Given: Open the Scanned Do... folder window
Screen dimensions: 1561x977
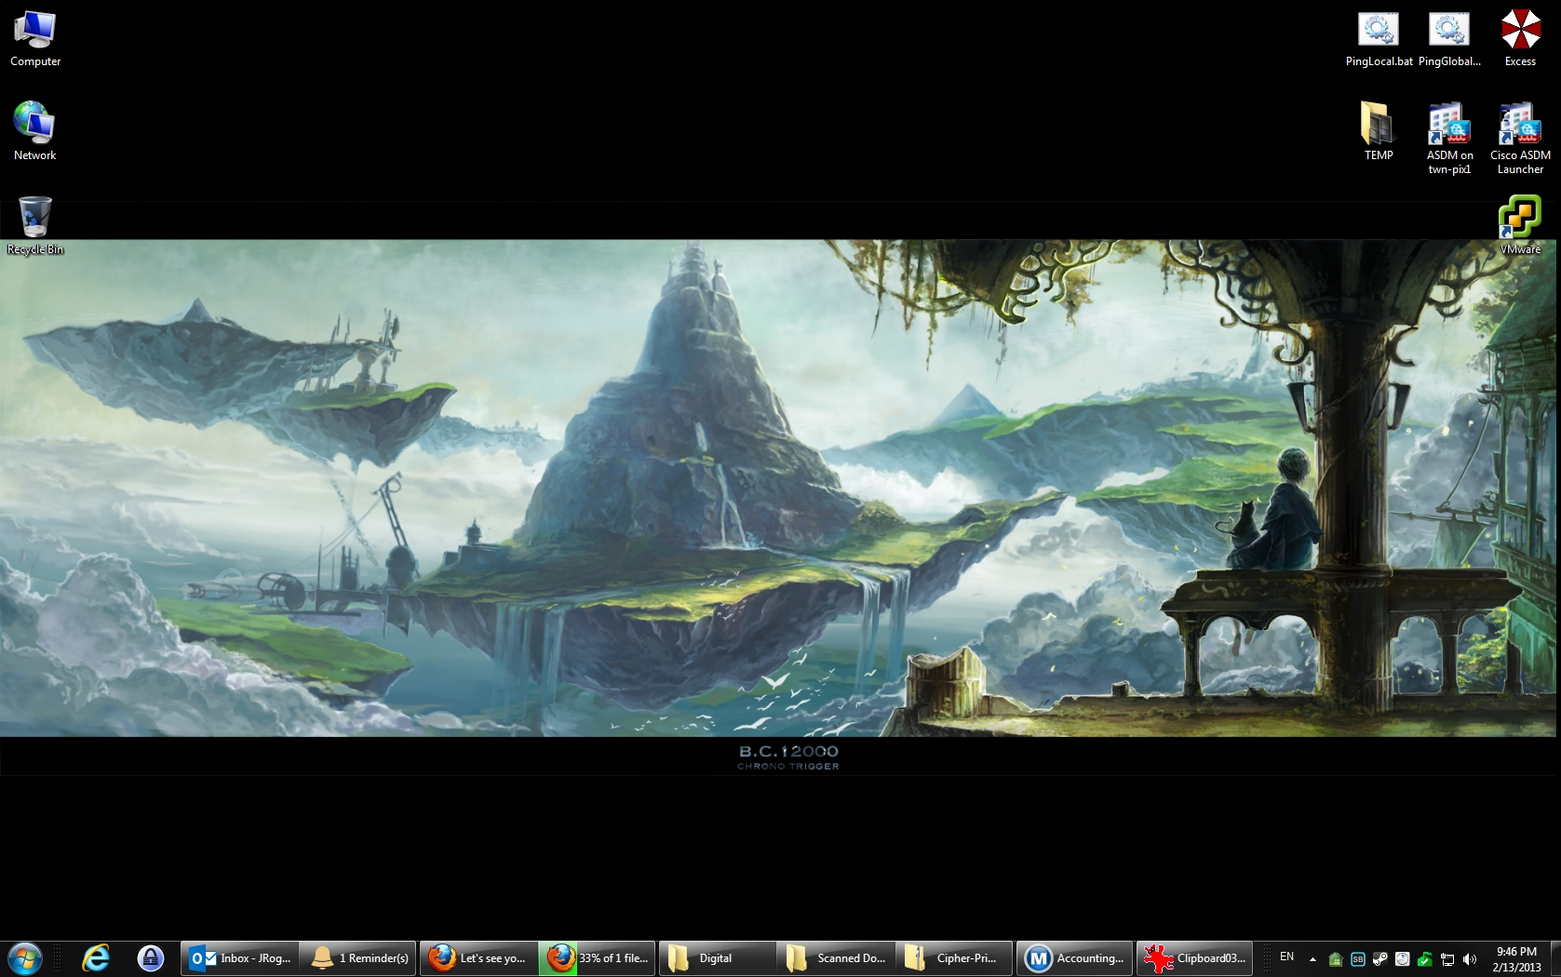Looking at the screenshot, I should 836,958.
